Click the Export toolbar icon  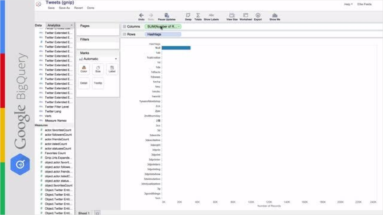click(258, 15)
